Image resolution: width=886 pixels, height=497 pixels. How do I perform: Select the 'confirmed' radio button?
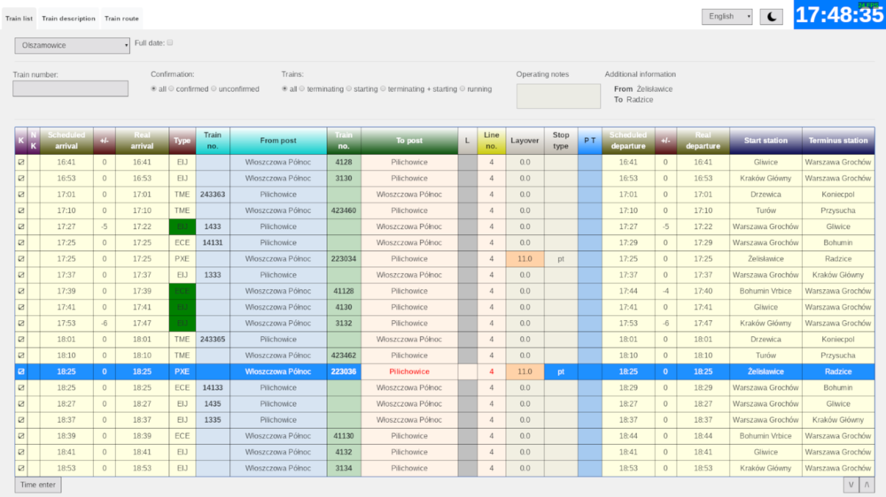pos(171,88)
